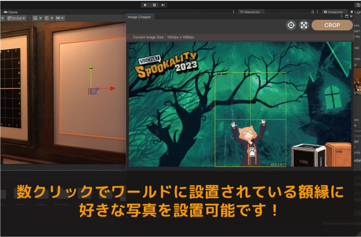The image size is (361, 237).
Task: Switch to the Game tab
Action: click(11, 12)
